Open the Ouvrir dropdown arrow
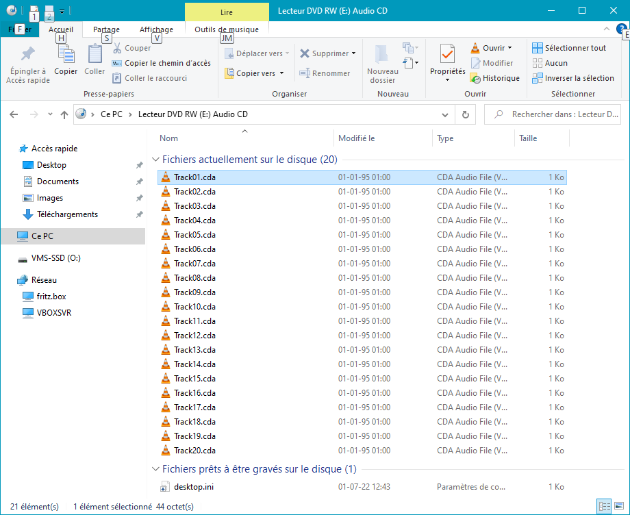Image resolution: width=630 pixels, height=515 pixels. pos(510,48)
